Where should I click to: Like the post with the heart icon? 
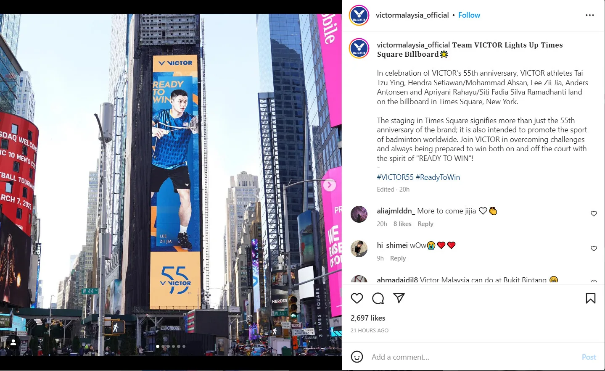357,298
